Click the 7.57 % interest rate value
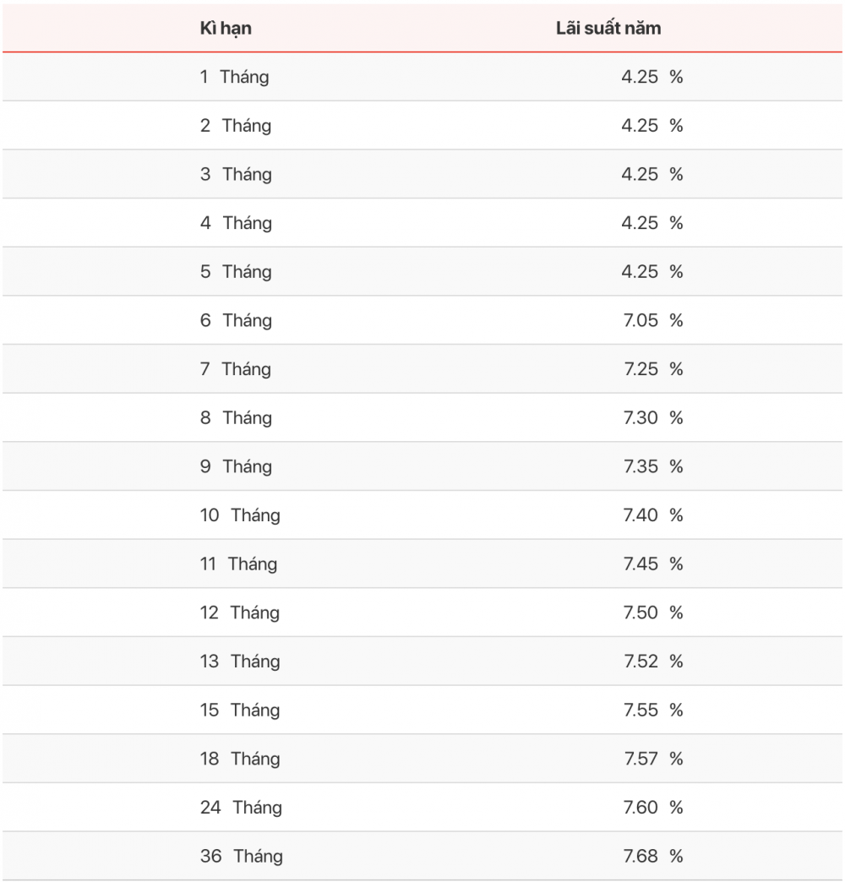Image resolution: width=845 pixels, height=882 pixels. tap(653, 759)
